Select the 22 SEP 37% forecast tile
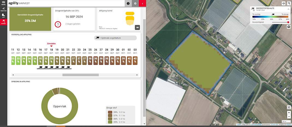Screen dimensions: 292x127 coord(73,61)
